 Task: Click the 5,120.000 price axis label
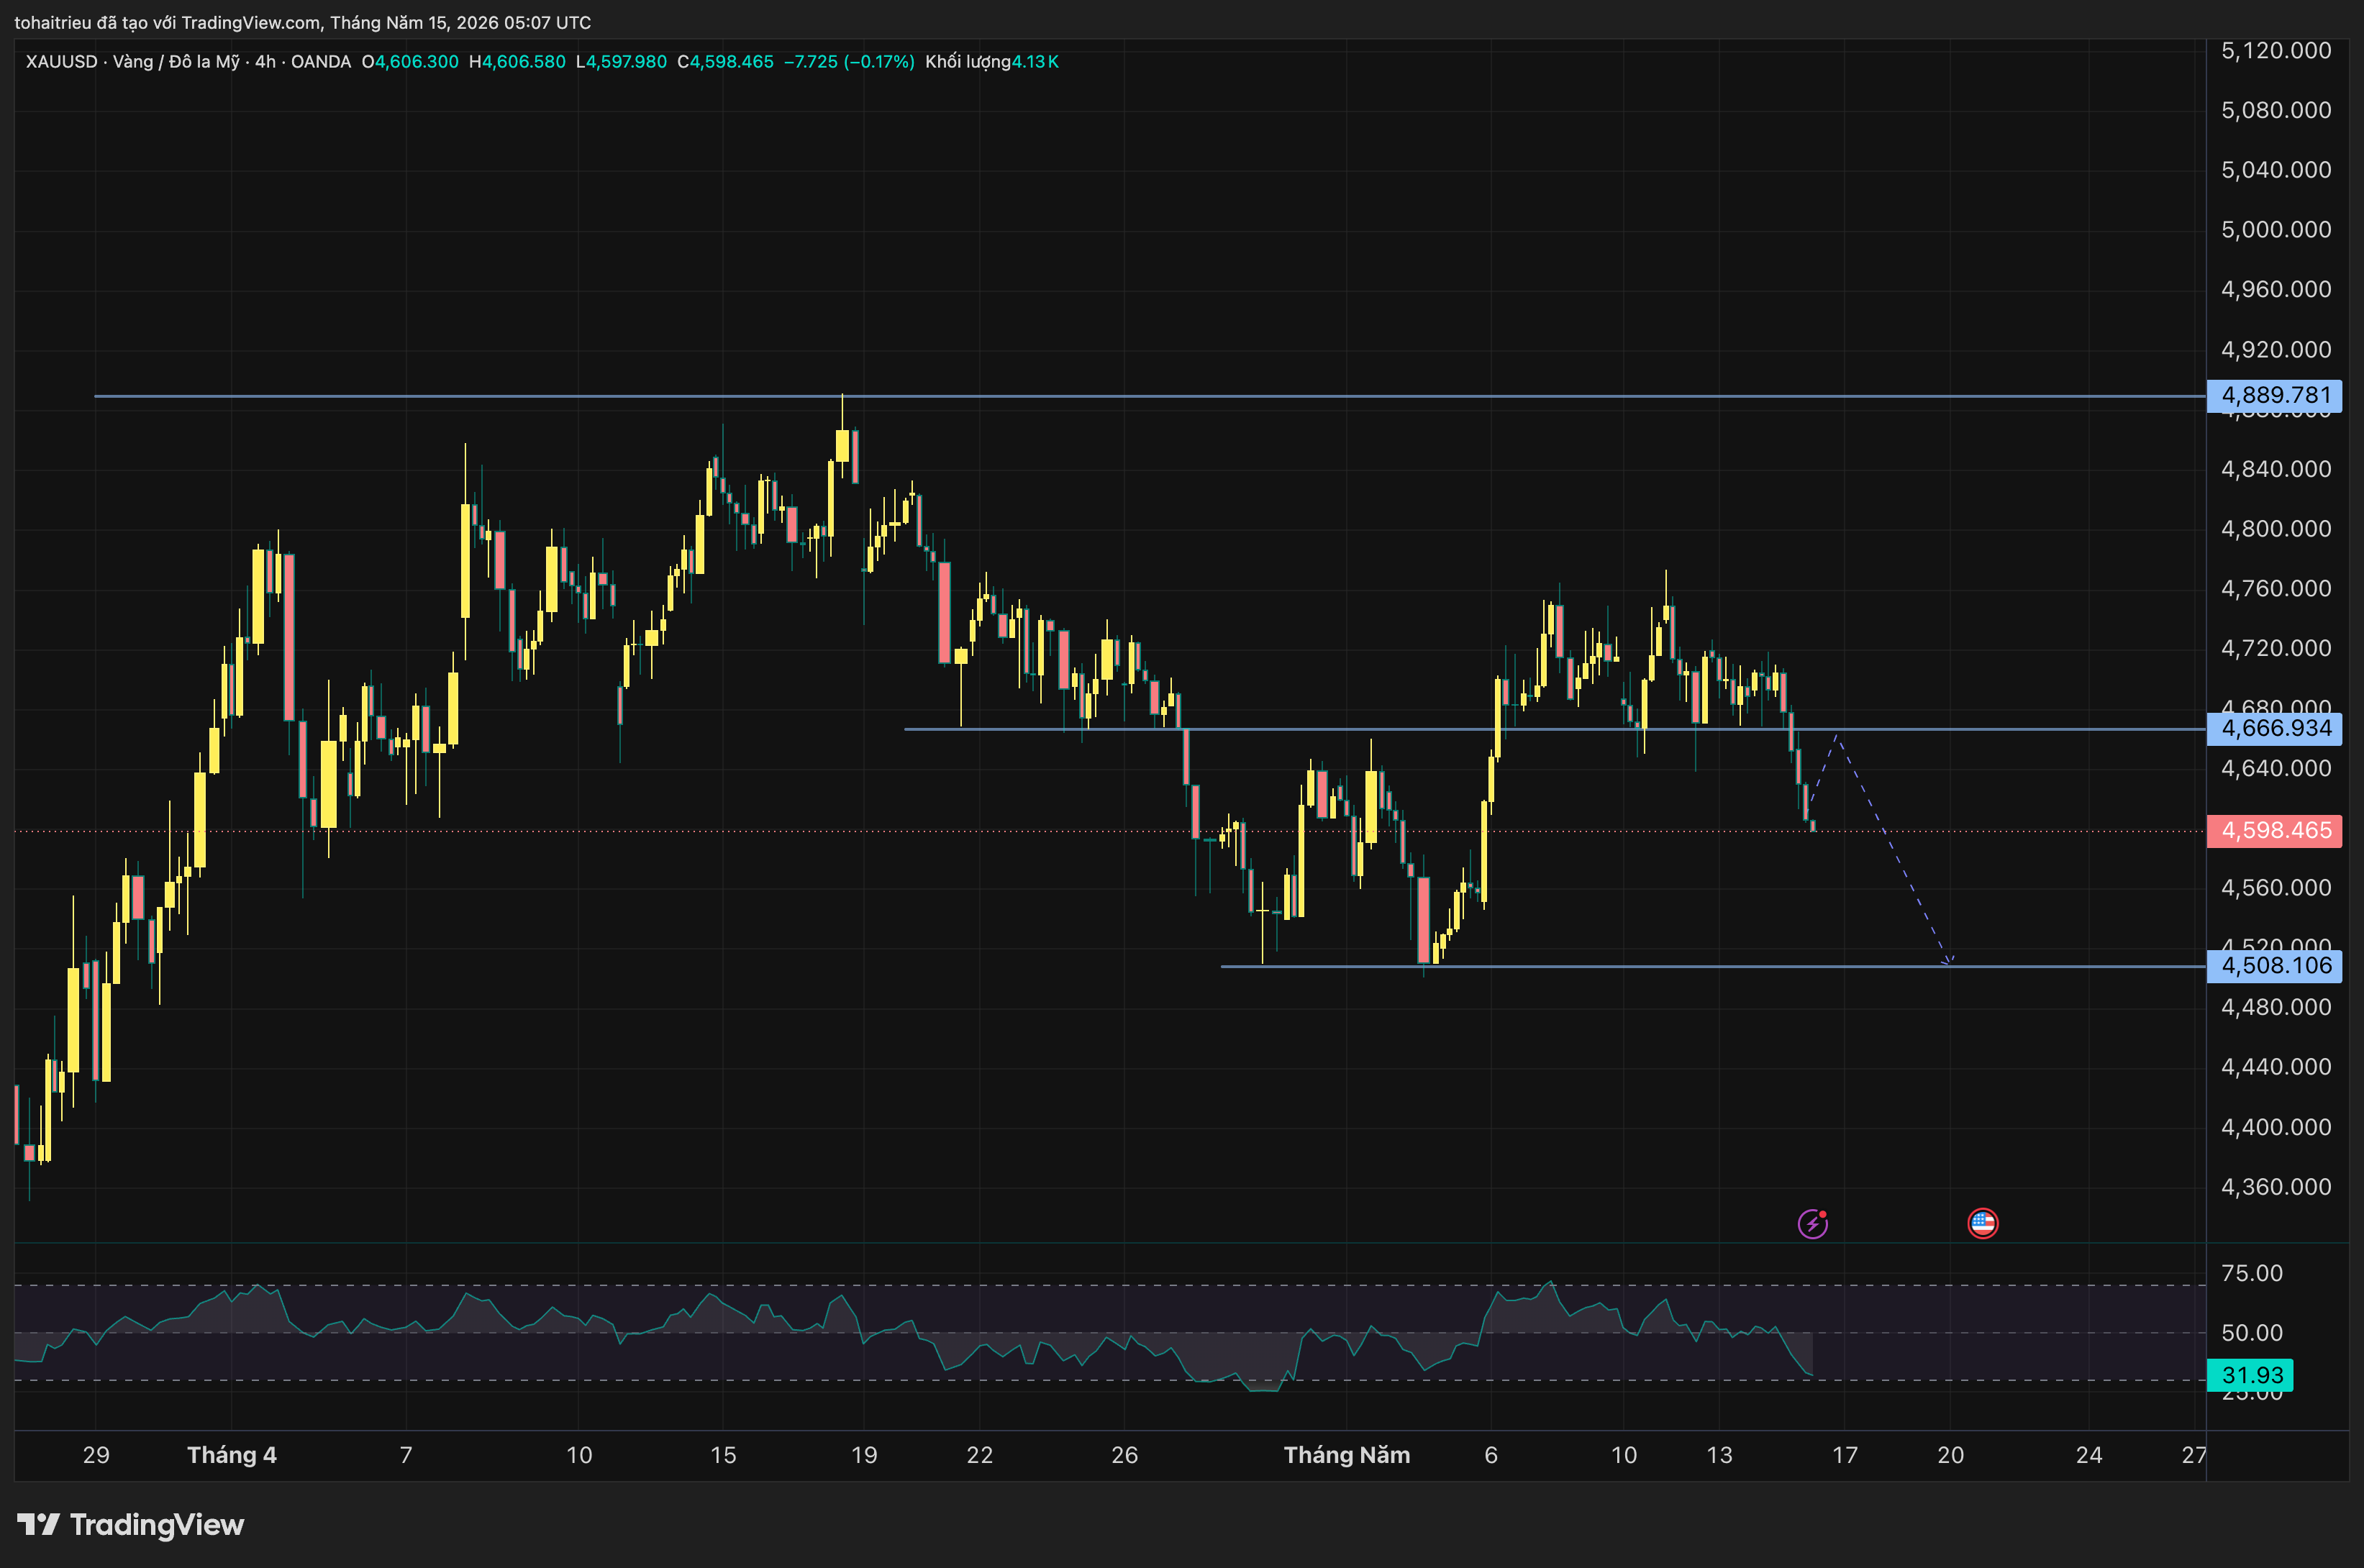pyautogui.click(x=2276, y=50)
